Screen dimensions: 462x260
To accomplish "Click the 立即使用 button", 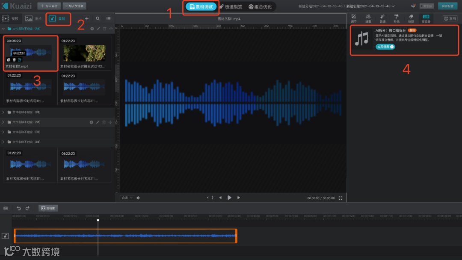I will (385, 47).
